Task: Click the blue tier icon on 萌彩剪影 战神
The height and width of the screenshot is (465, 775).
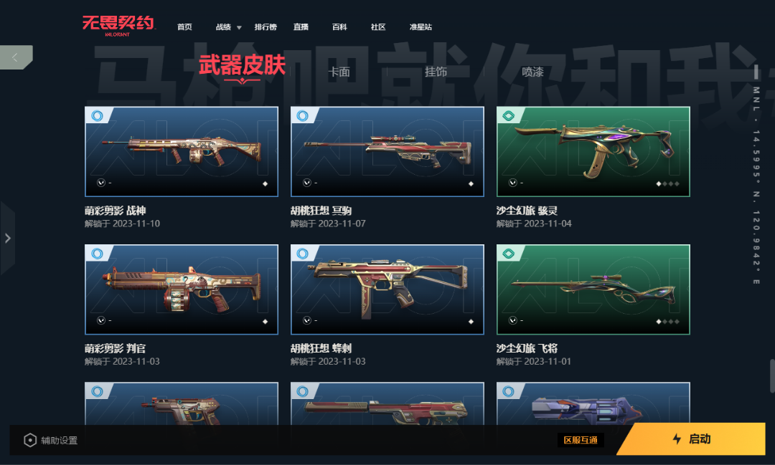Action: tap(98, 115)
